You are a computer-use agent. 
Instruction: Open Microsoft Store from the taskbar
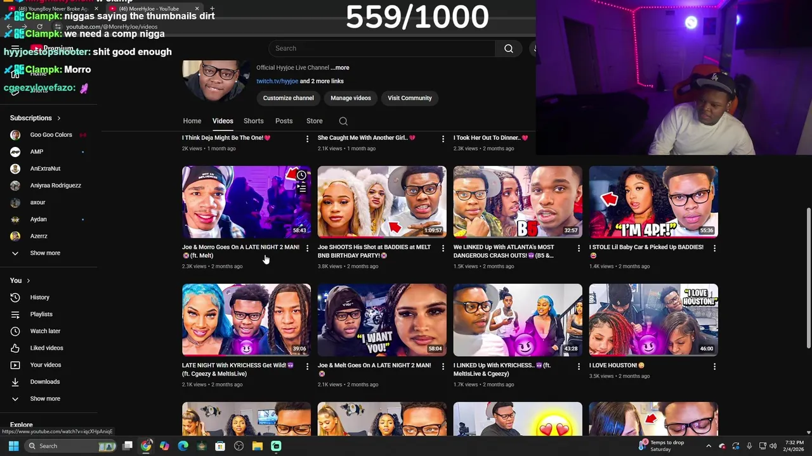click(x=220, y=446)
